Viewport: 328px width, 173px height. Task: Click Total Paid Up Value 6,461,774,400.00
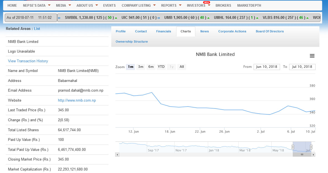point(72,150)
